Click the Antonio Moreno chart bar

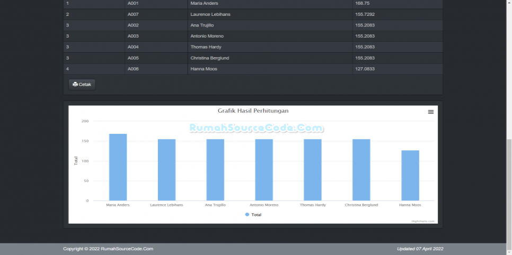264,170
